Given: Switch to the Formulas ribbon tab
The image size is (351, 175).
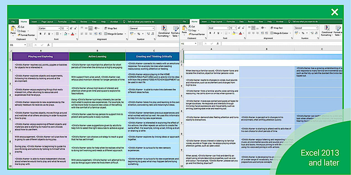Looking at the screenshot, I should (62, 21).
